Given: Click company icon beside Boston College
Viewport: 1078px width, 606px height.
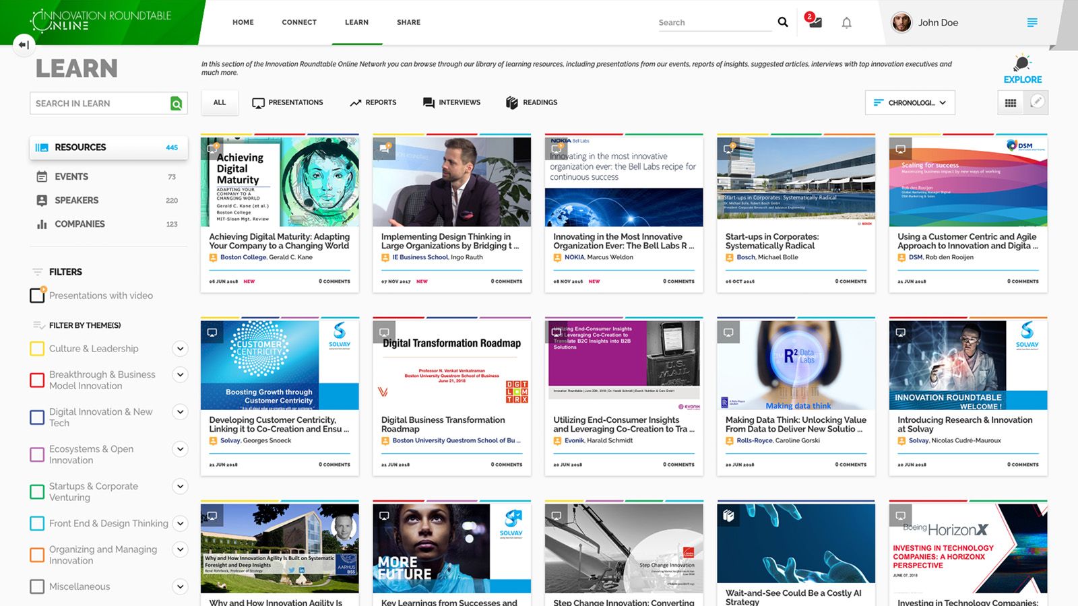Looking at the screenshot, I should click(213, 257).
